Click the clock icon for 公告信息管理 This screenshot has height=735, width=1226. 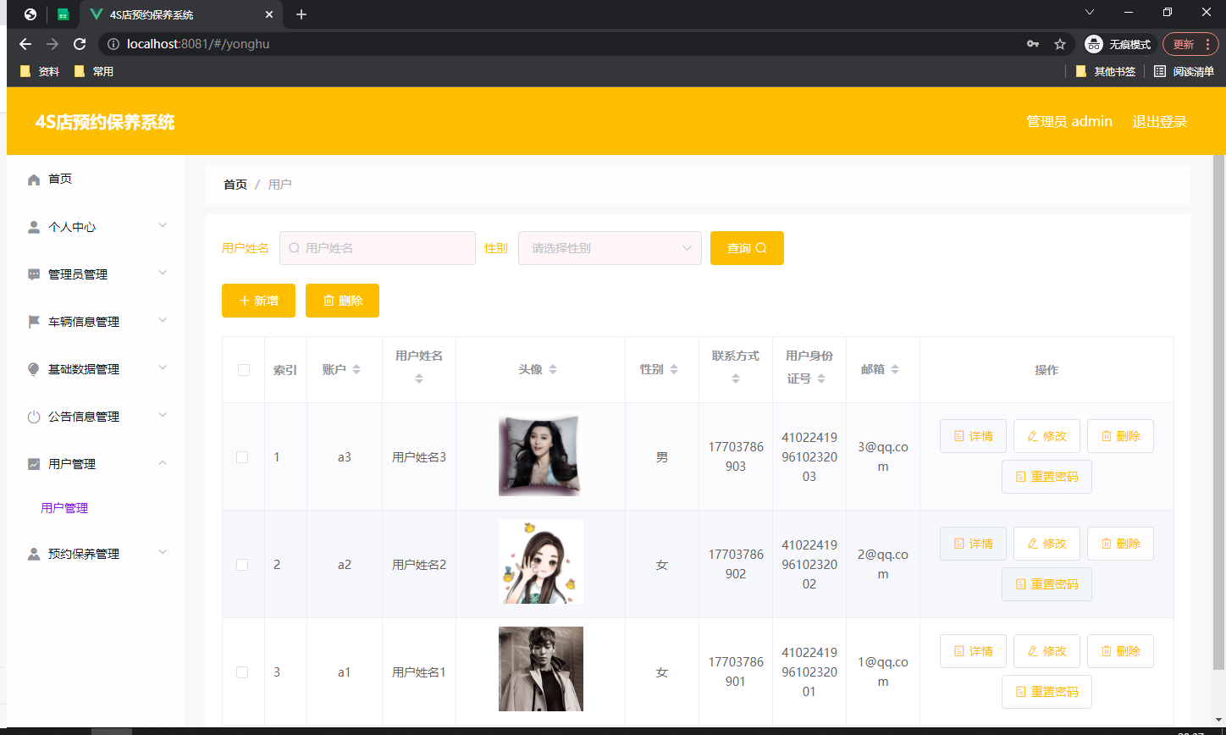coord(33,416)
